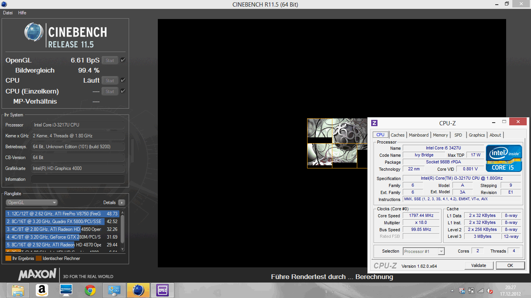
Task: Show hidden tray icons arrow
Action: [452, 291]
